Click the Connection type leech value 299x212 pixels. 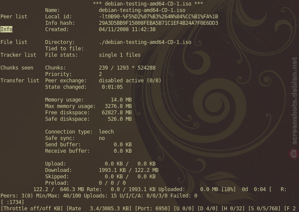pos(106,132)
